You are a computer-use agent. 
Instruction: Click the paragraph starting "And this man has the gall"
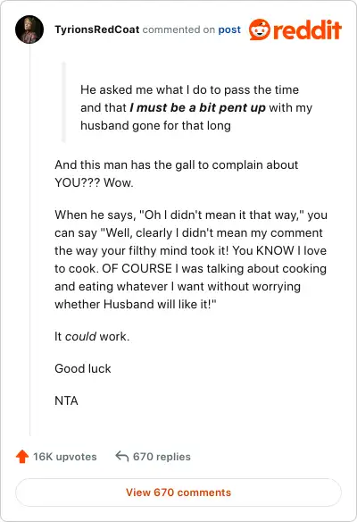click(177, 173)
